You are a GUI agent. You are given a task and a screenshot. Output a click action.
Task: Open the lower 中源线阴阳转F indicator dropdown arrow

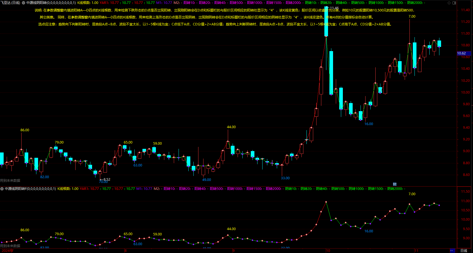pyautogui.click(x=2, y=189)
